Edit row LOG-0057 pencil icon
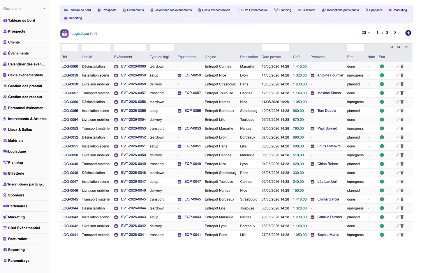Viewport: 421px width, 273px height. (x=397, y=93)
